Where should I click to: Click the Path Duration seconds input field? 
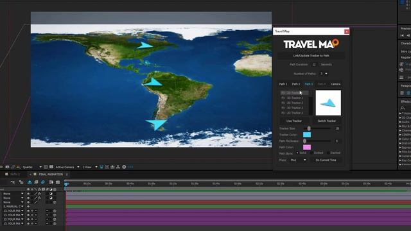coord(314,64)
